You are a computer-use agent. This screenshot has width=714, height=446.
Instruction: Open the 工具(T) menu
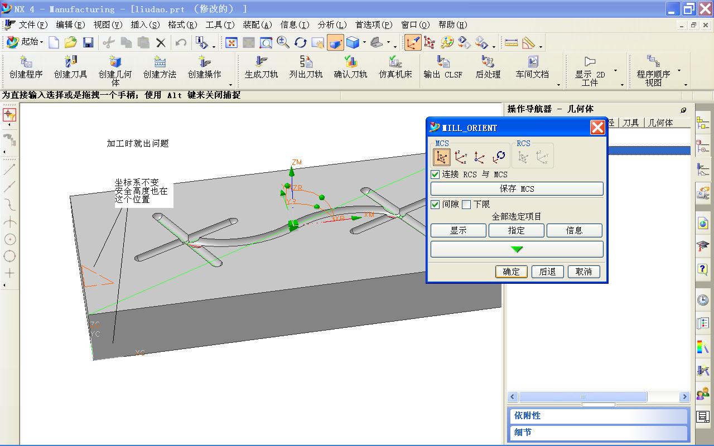(x=220, y=25)
